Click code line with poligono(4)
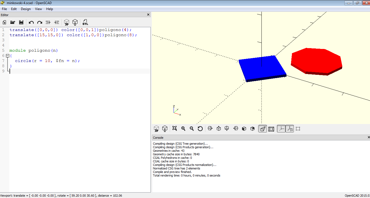The height and width of the screenshot is (198, 370). click(x=70, y=30)
